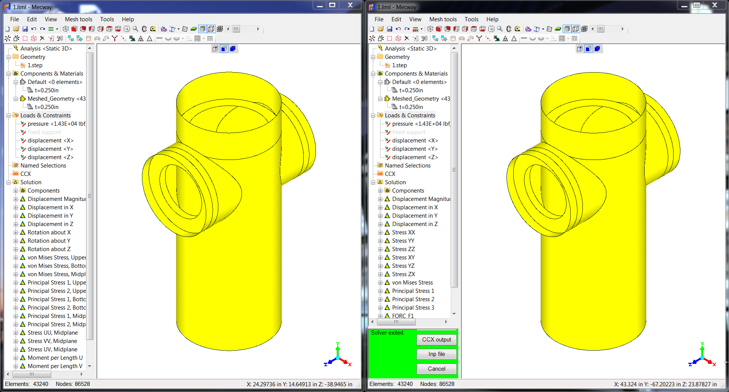The width and height of the screenshot is (729, 392).
Task: Save the model in right window
Action: pos(390,29)
